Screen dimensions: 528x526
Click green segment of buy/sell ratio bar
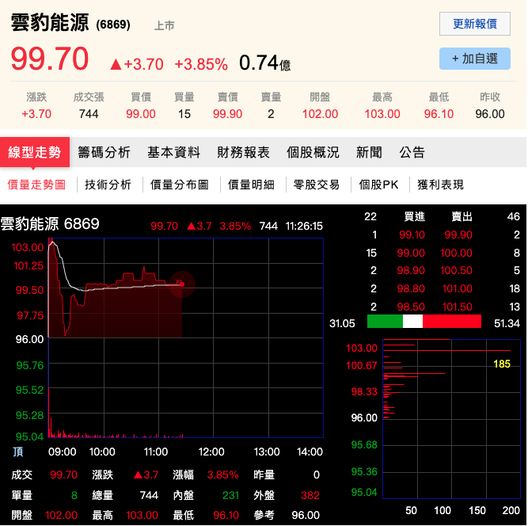click(x=385, y=321)
